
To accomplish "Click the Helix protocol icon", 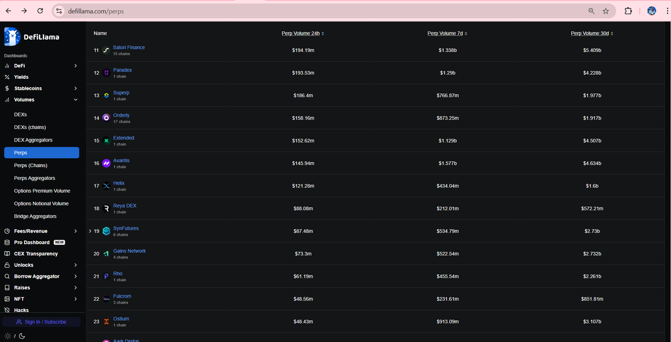I will 106,186.
